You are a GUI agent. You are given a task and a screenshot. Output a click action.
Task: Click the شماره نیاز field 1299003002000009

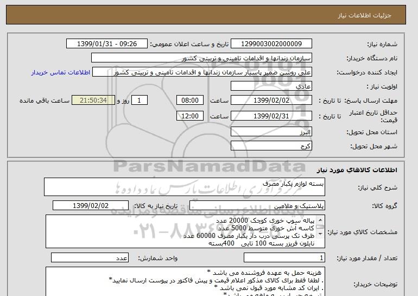271,44
